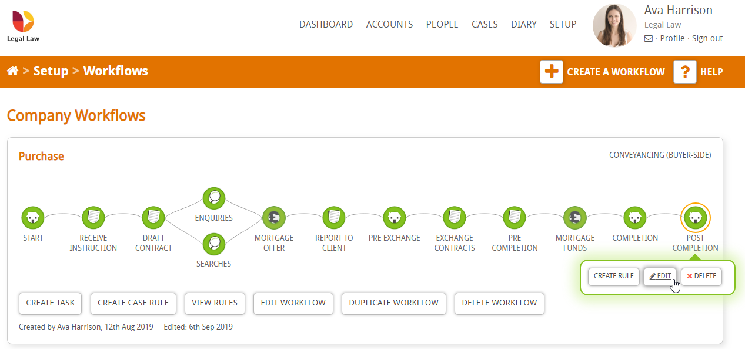Viewport: 745px width, 349px height.
Task: Select the Enquiries stage icon
Action: (213, 198)
